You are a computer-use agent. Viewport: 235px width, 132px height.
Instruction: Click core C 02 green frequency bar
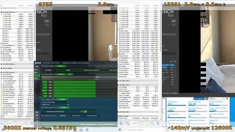[75, 85]
